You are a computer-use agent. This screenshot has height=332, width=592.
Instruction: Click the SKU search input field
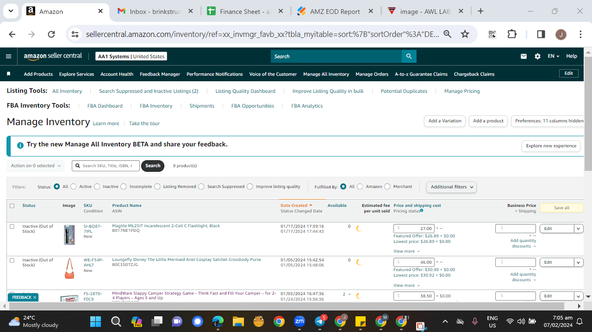(106, 166)
